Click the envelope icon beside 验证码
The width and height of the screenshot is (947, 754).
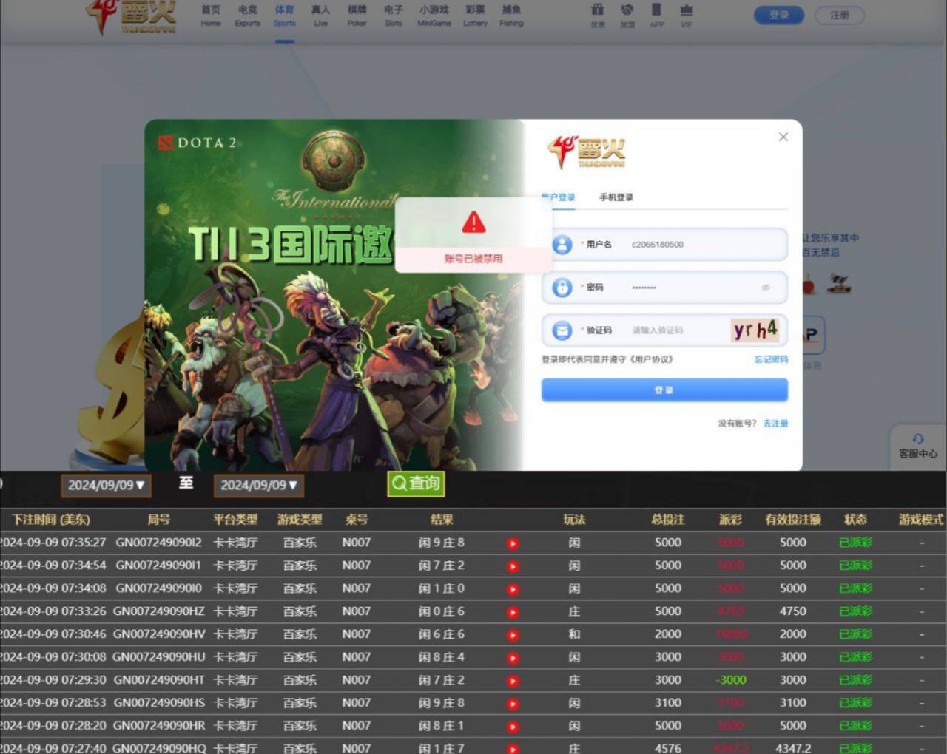562,330
